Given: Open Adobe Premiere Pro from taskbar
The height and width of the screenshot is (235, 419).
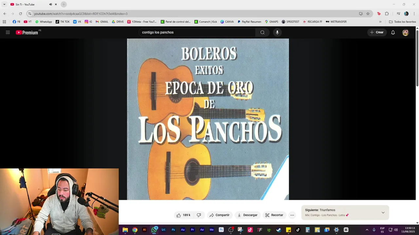Looking at the screenshot, I should (x=192, y=230).
